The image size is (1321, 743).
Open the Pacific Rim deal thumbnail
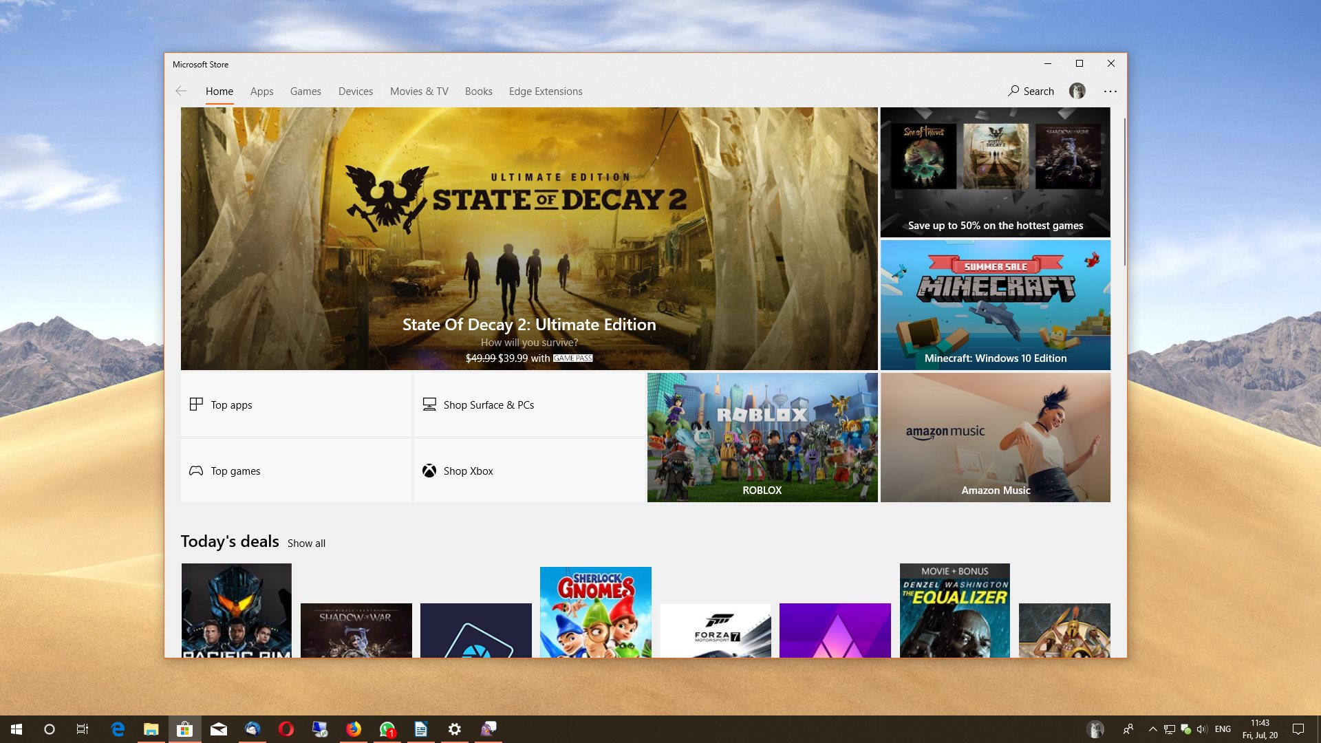237,610
